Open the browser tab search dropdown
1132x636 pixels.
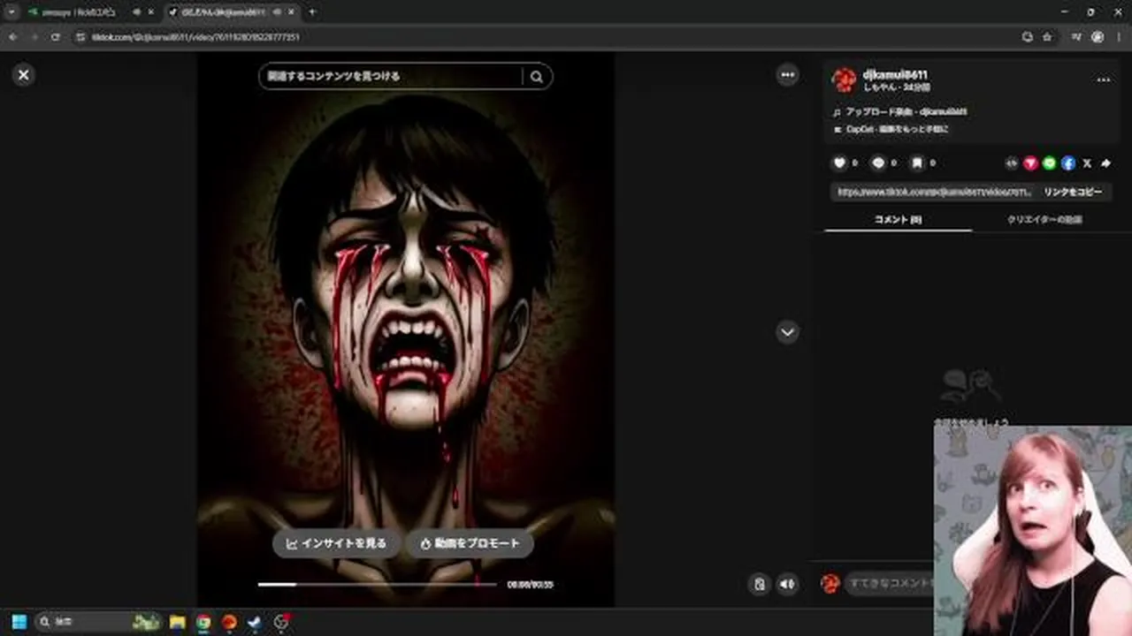coord(11,12)
